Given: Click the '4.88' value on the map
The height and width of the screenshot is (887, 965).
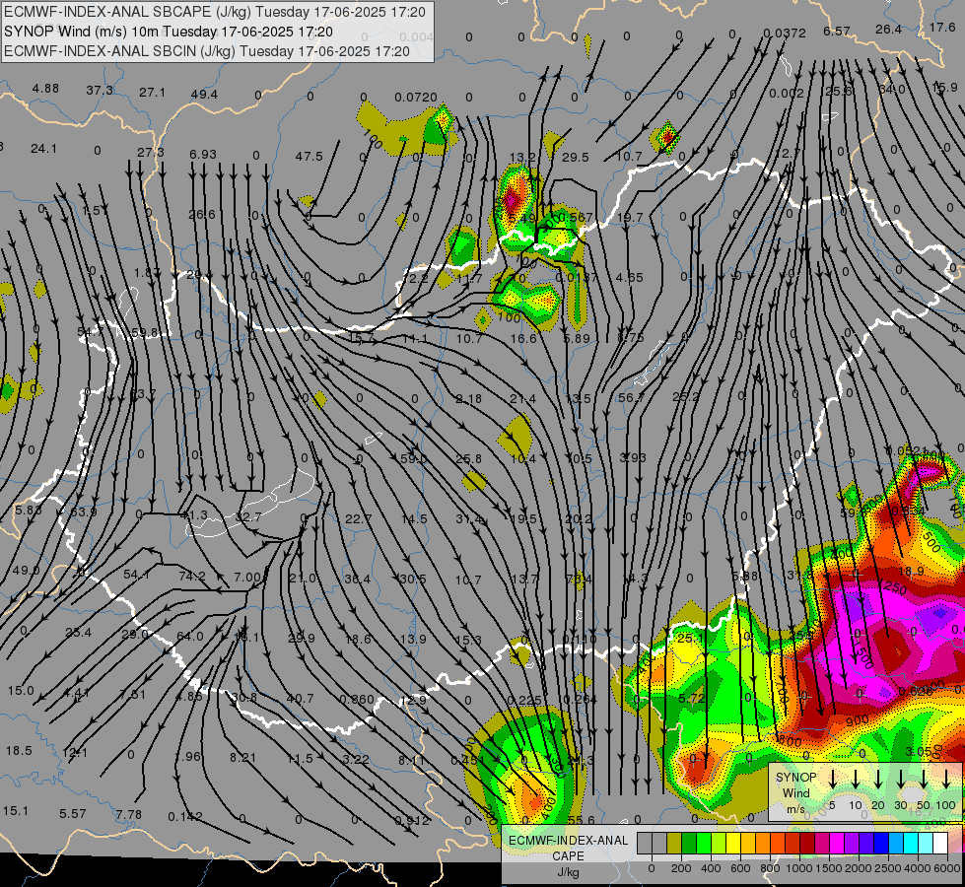Looking at the screenshot, I should [45, 88].
